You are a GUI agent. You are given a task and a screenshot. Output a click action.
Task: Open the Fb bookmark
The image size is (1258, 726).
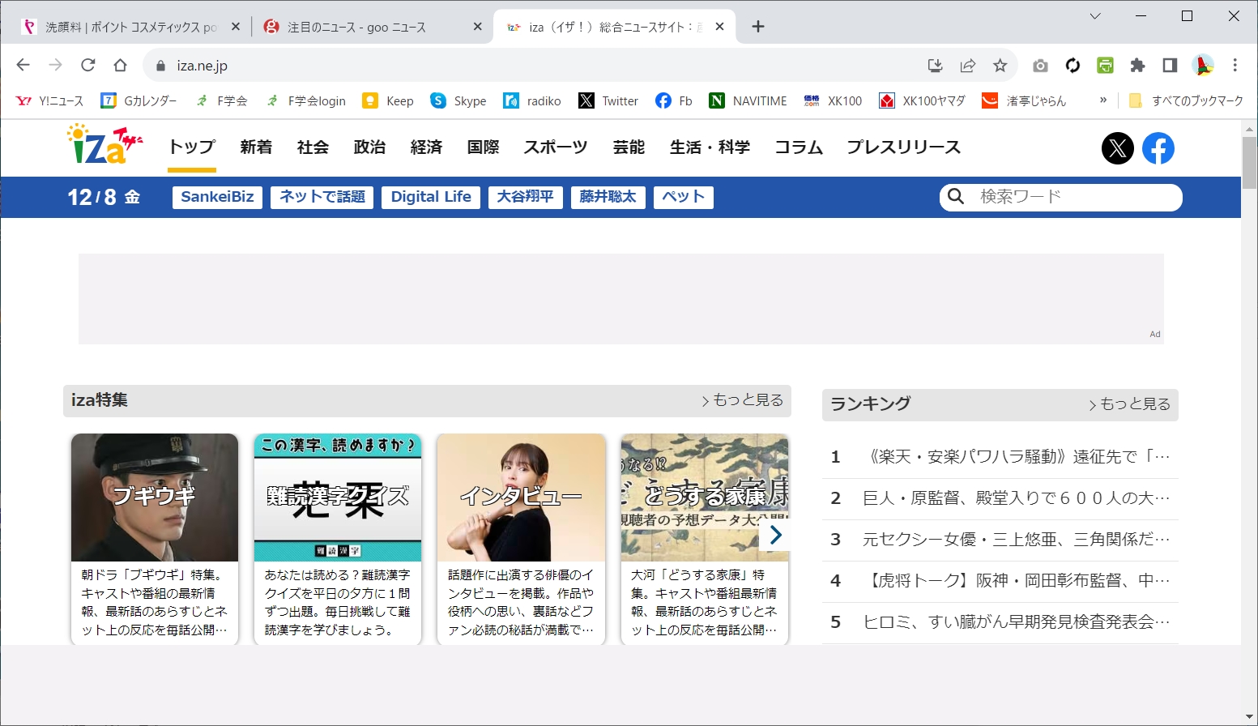point(674,100)
